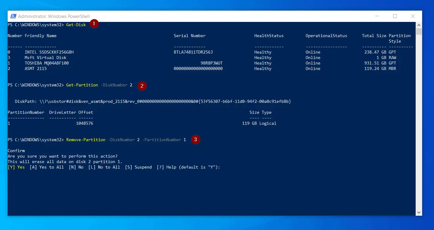434x230 pixels.
Task: Click the DiskPath usbstor line
Action: [153, 101]
